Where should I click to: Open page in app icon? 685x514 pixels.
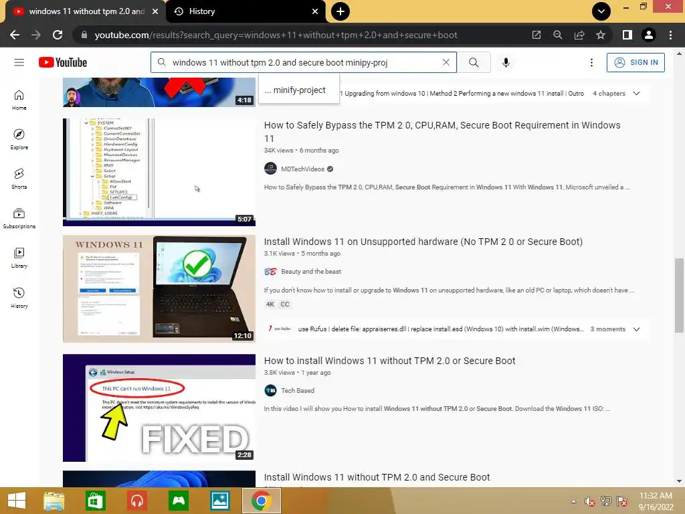pos(536,35)
